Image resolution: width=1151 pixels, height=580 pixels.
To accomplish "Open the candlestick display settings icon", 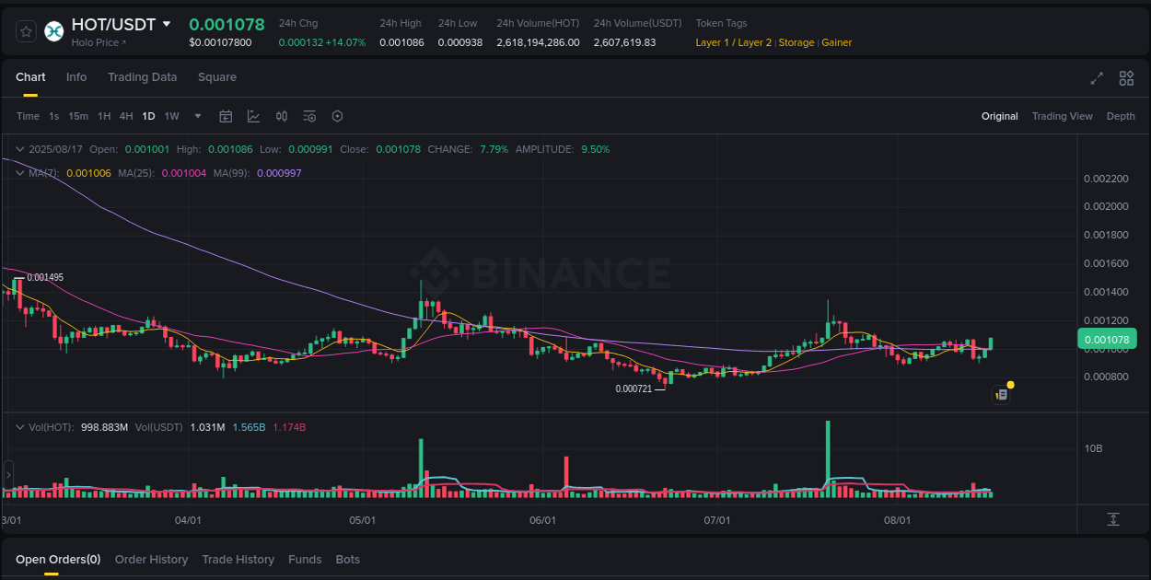I will (282, 116).
